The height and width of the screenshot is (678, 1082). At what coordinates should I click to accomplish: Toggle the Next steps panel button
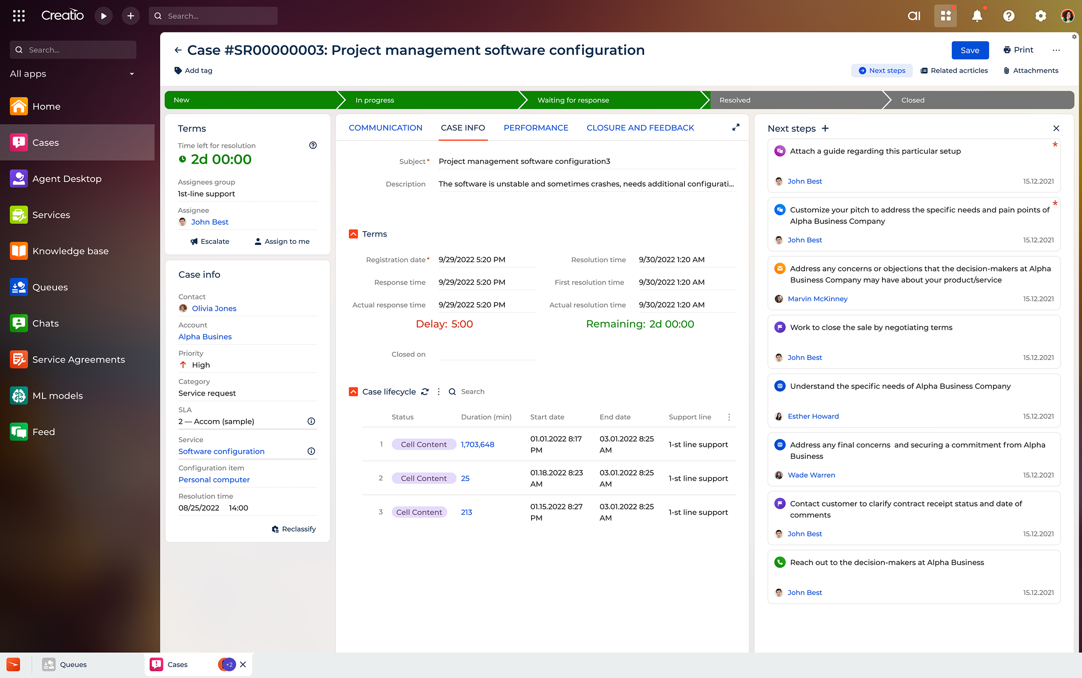pos(882,71)
